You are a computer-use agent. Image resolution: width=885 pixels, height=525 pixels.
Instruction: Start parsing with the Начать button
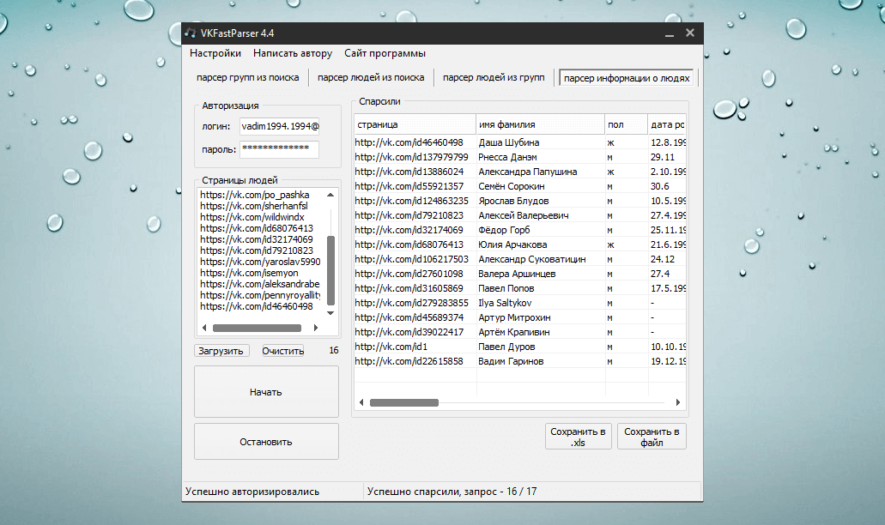coord(266,392)
